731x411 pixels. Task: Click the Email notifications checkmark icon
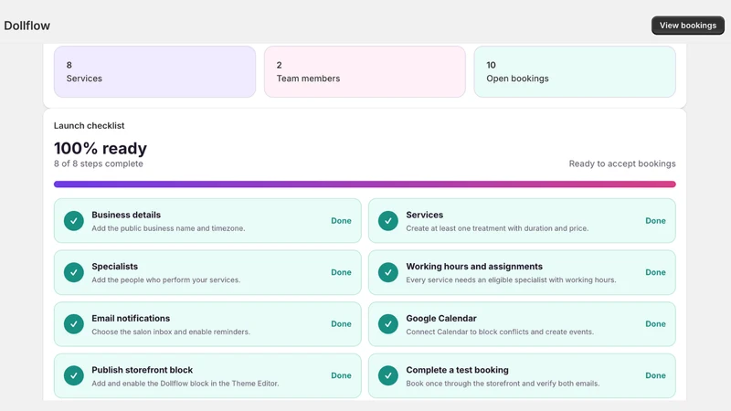tap(74, 324)
